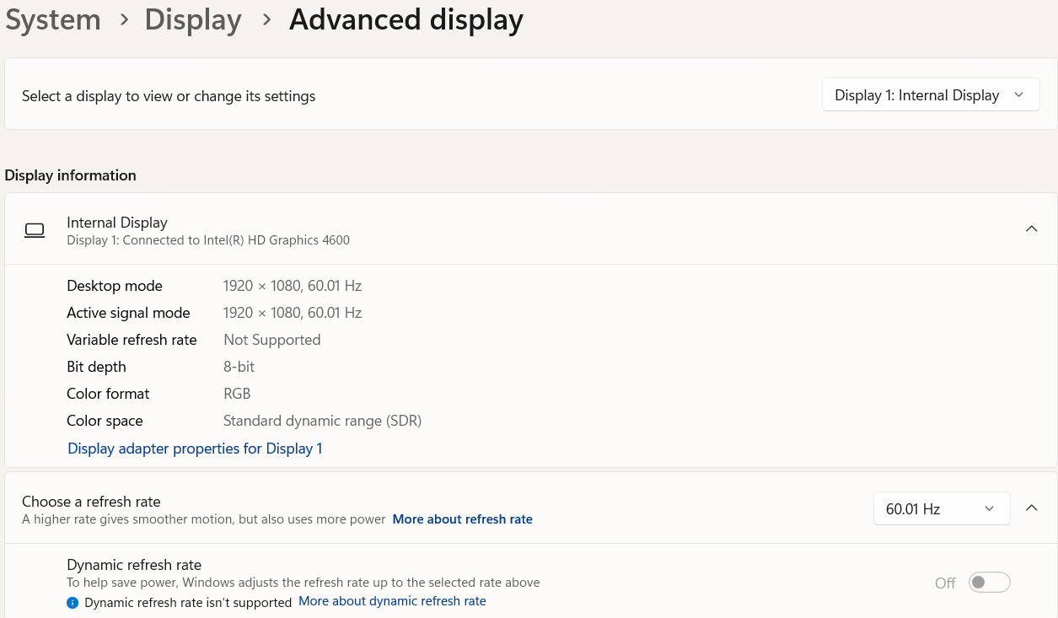Collapse the Choose a refresh rate section
The width and height of the screenshot is (1058, 618).
(x=1031, y=508)
